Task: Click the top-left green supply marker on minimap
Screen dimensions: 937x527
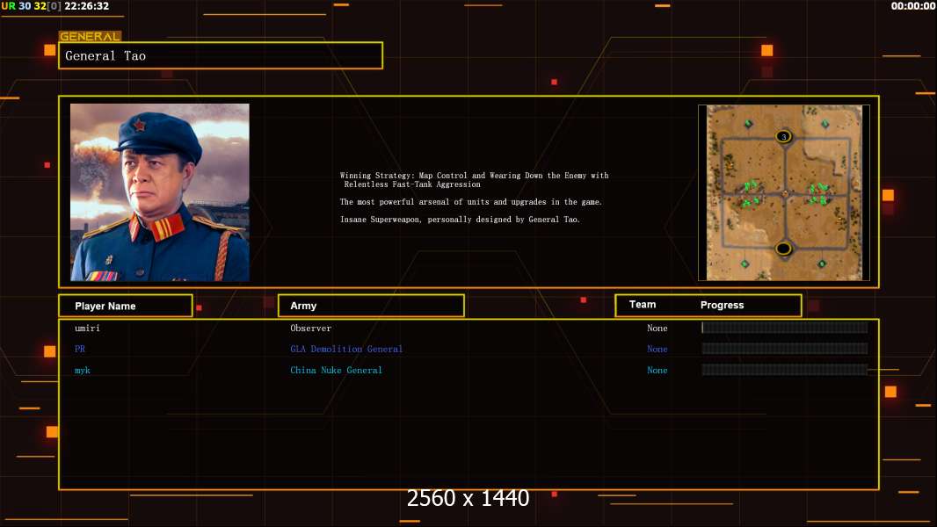Action: click(x=748, y=124)
